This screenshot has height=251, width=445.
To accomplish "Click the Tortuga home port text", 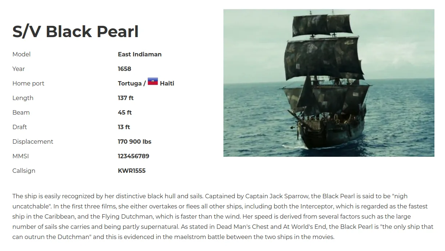I will tap(130, 83).
